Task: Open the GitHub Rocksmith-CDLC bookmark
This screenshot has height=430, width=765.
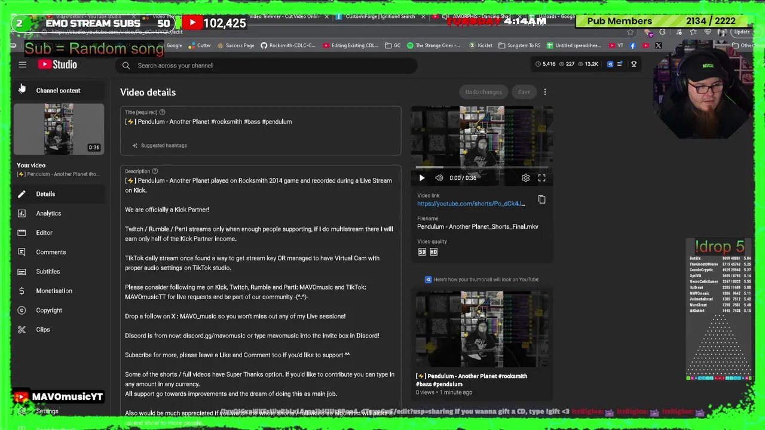Action: click(288, 45)
